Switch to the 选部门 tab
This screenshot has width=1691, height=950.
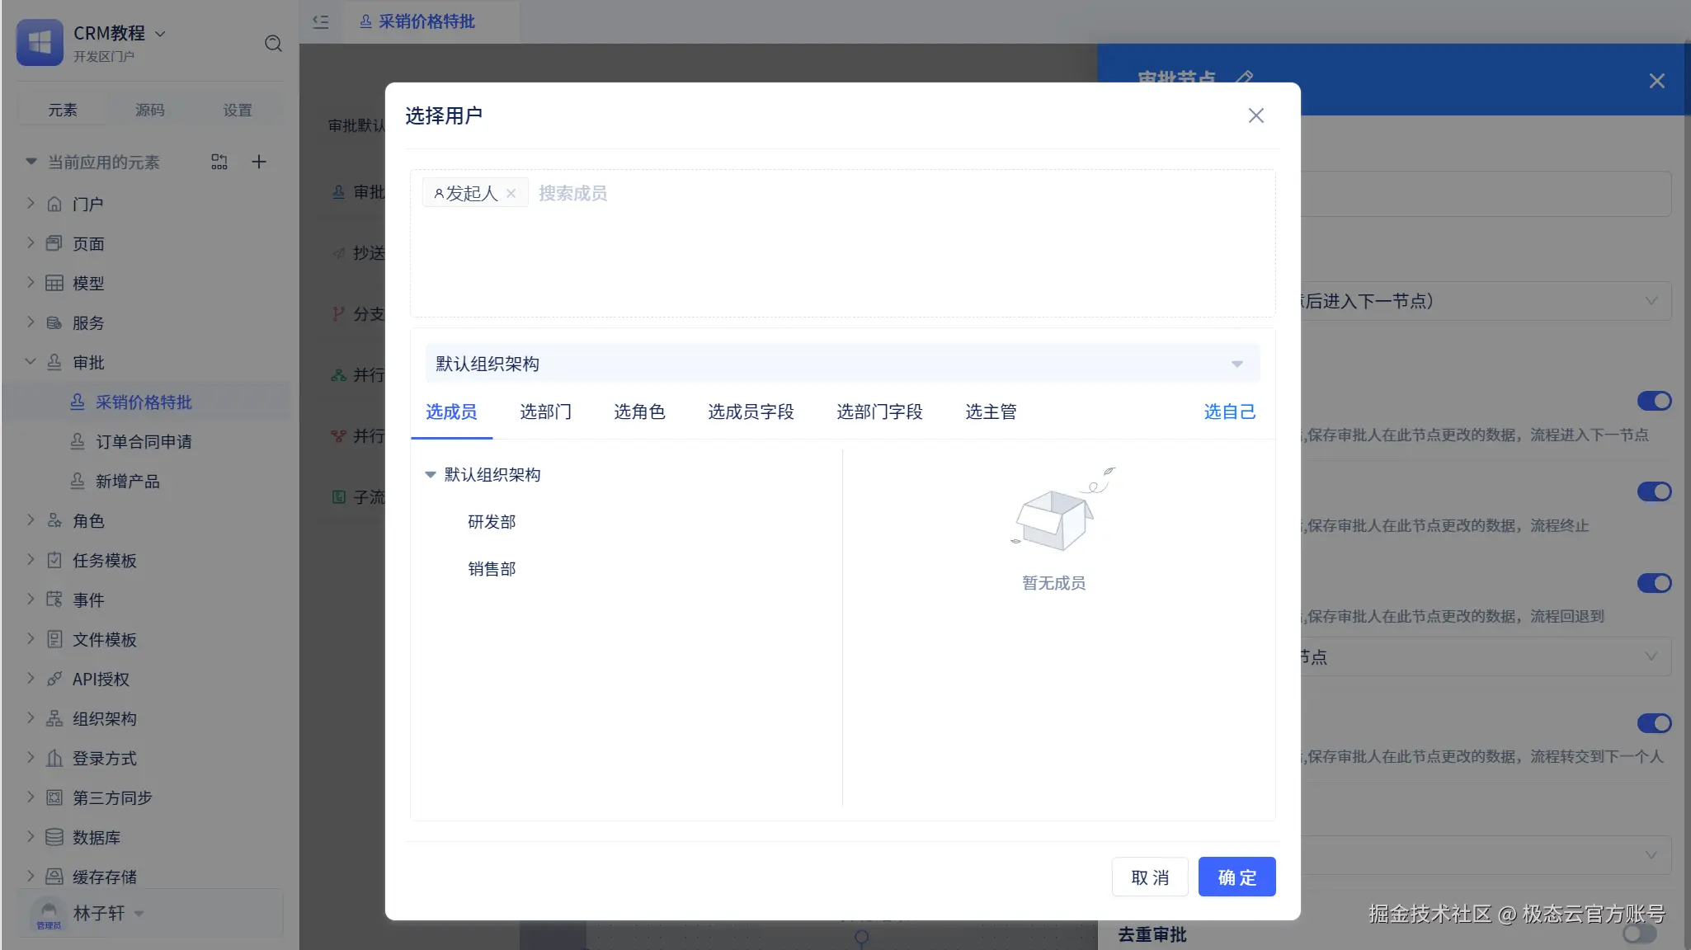pos(545,412)
